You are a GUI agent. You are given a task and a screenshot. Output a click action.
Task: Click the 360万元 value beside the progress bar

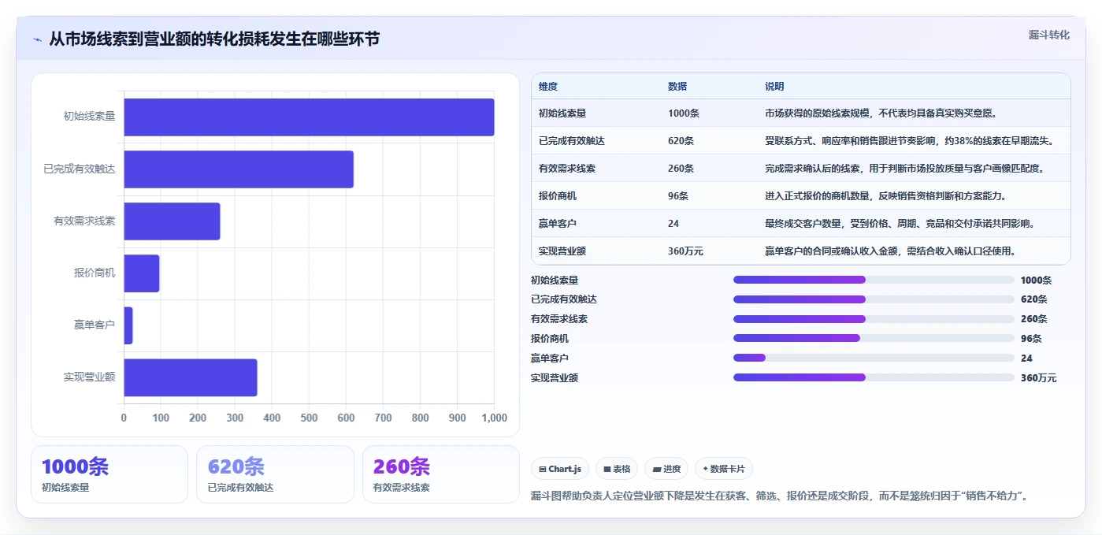pyautogui.click(x=1038, y=378)
